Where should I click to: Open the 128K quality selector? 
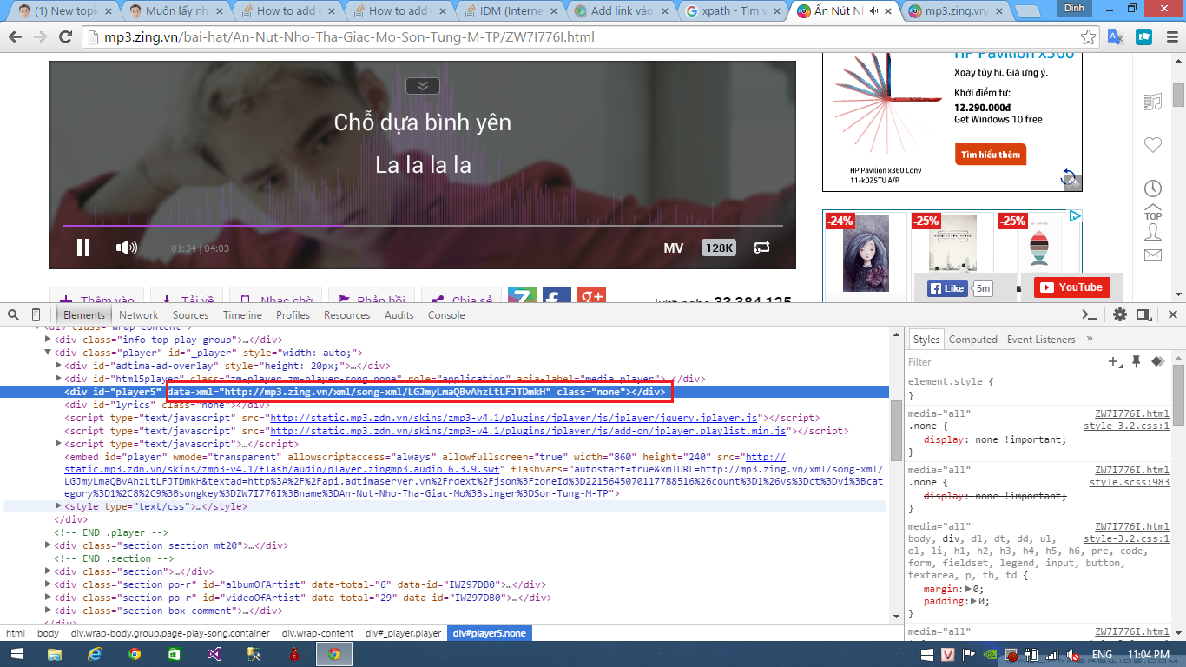point(719,248)
